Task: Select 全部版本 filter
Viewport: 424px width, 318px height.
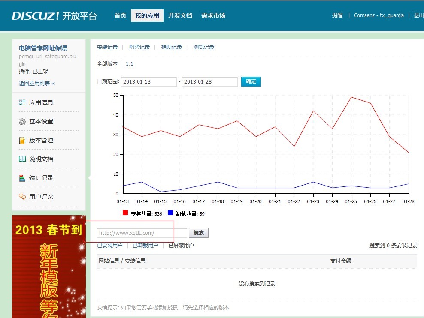Action: click(x=107, y=64)
